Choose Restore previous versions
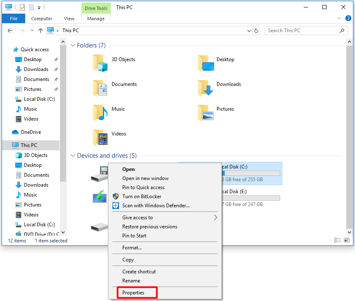 pyautogui.click(x=165, y=227)
